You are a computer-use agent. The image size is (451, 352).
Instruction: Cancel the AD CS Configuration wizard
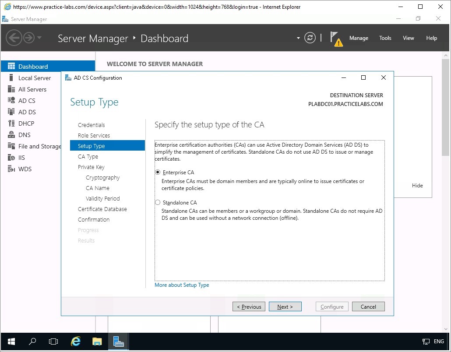pyautogui.click(x=368, y=306)
